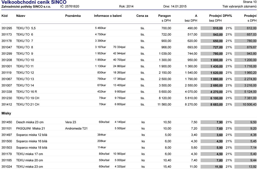Click the 'Poznámka' column header
The image size is (258, 169).
(73, 16)
